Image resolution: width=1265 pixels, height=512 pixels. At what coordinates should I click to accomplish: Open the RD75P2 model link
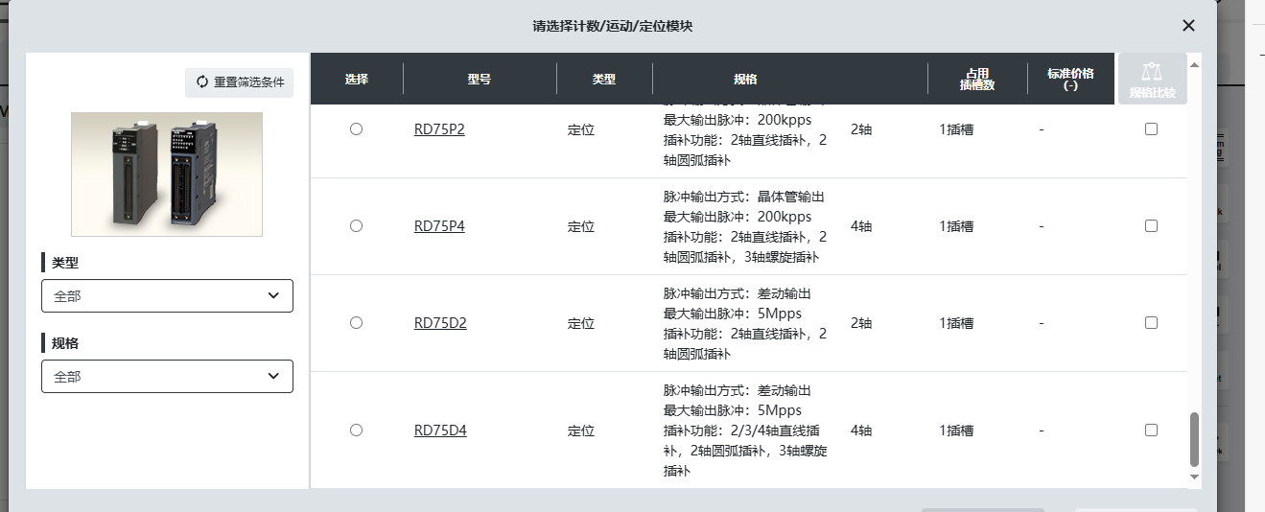(439, 129)
